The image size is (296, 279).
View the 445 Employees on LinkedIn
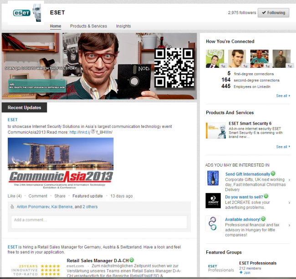(x=246, y=86)
